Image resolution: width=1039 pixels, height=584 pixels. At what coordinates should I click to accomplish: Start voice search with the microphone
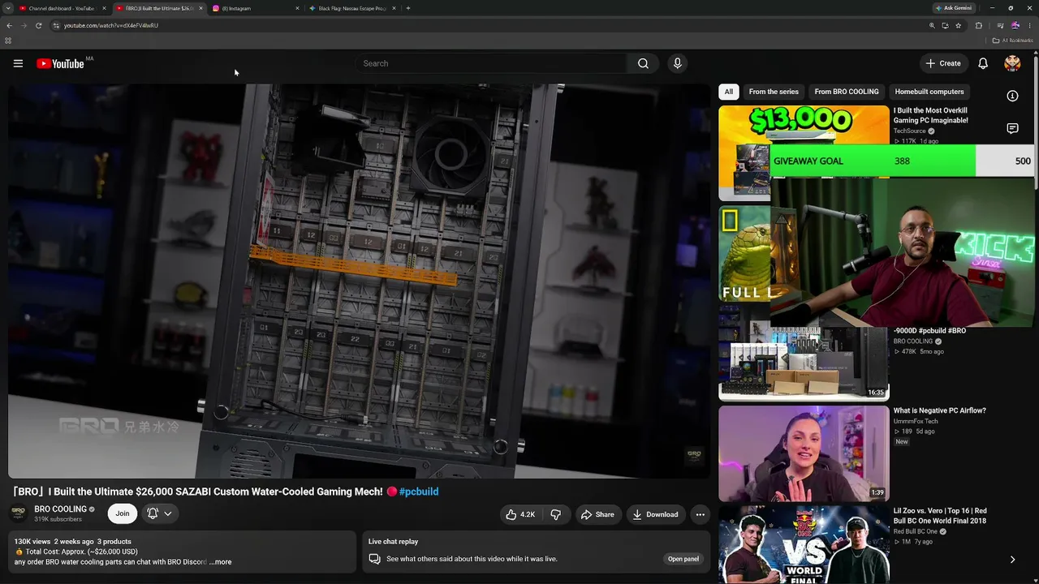coord(677,63)
